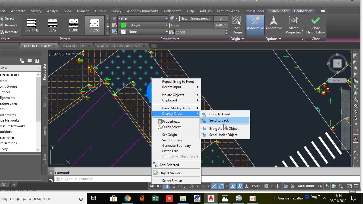Image resolution: width=363 pixels, height=204 pixels.
Task: Switch to ACAD-OBRA POSICAO REV1 drawing tab
Action: [118, 46]
